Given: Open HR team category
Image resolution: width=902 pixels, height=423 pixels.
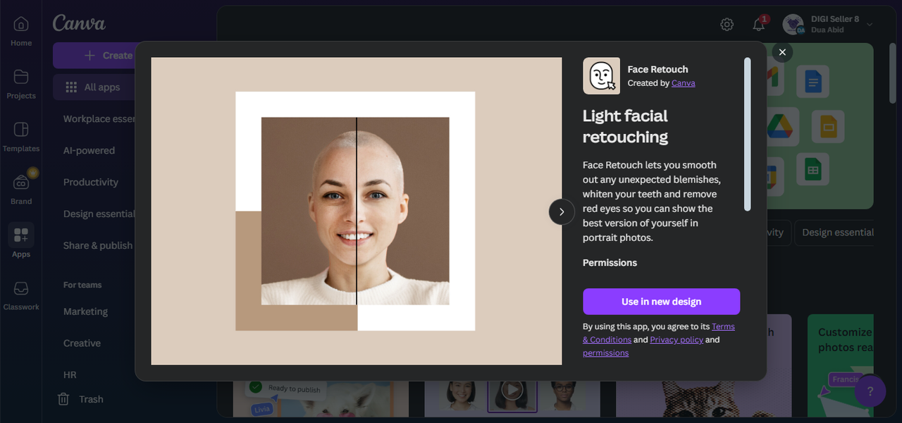Looking at the screenshot, I should [70, 375].
